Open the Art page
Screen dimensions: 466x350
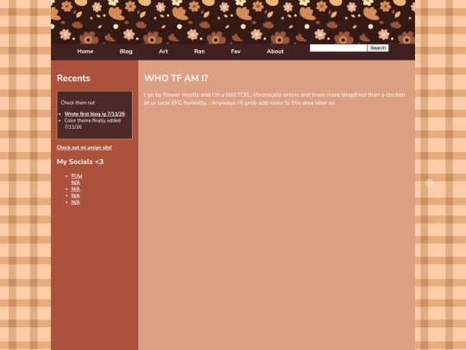(x=163, y=52)
